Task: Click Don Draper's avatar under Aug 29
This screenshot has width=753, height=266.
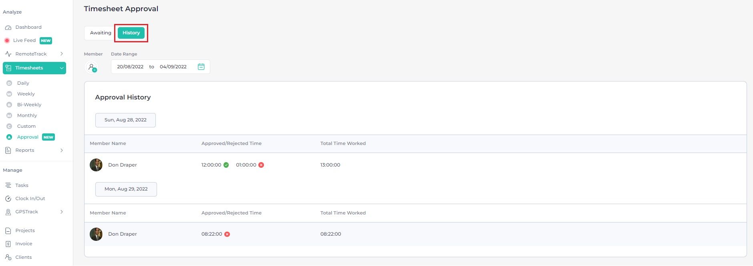Action: pos(96,234)
